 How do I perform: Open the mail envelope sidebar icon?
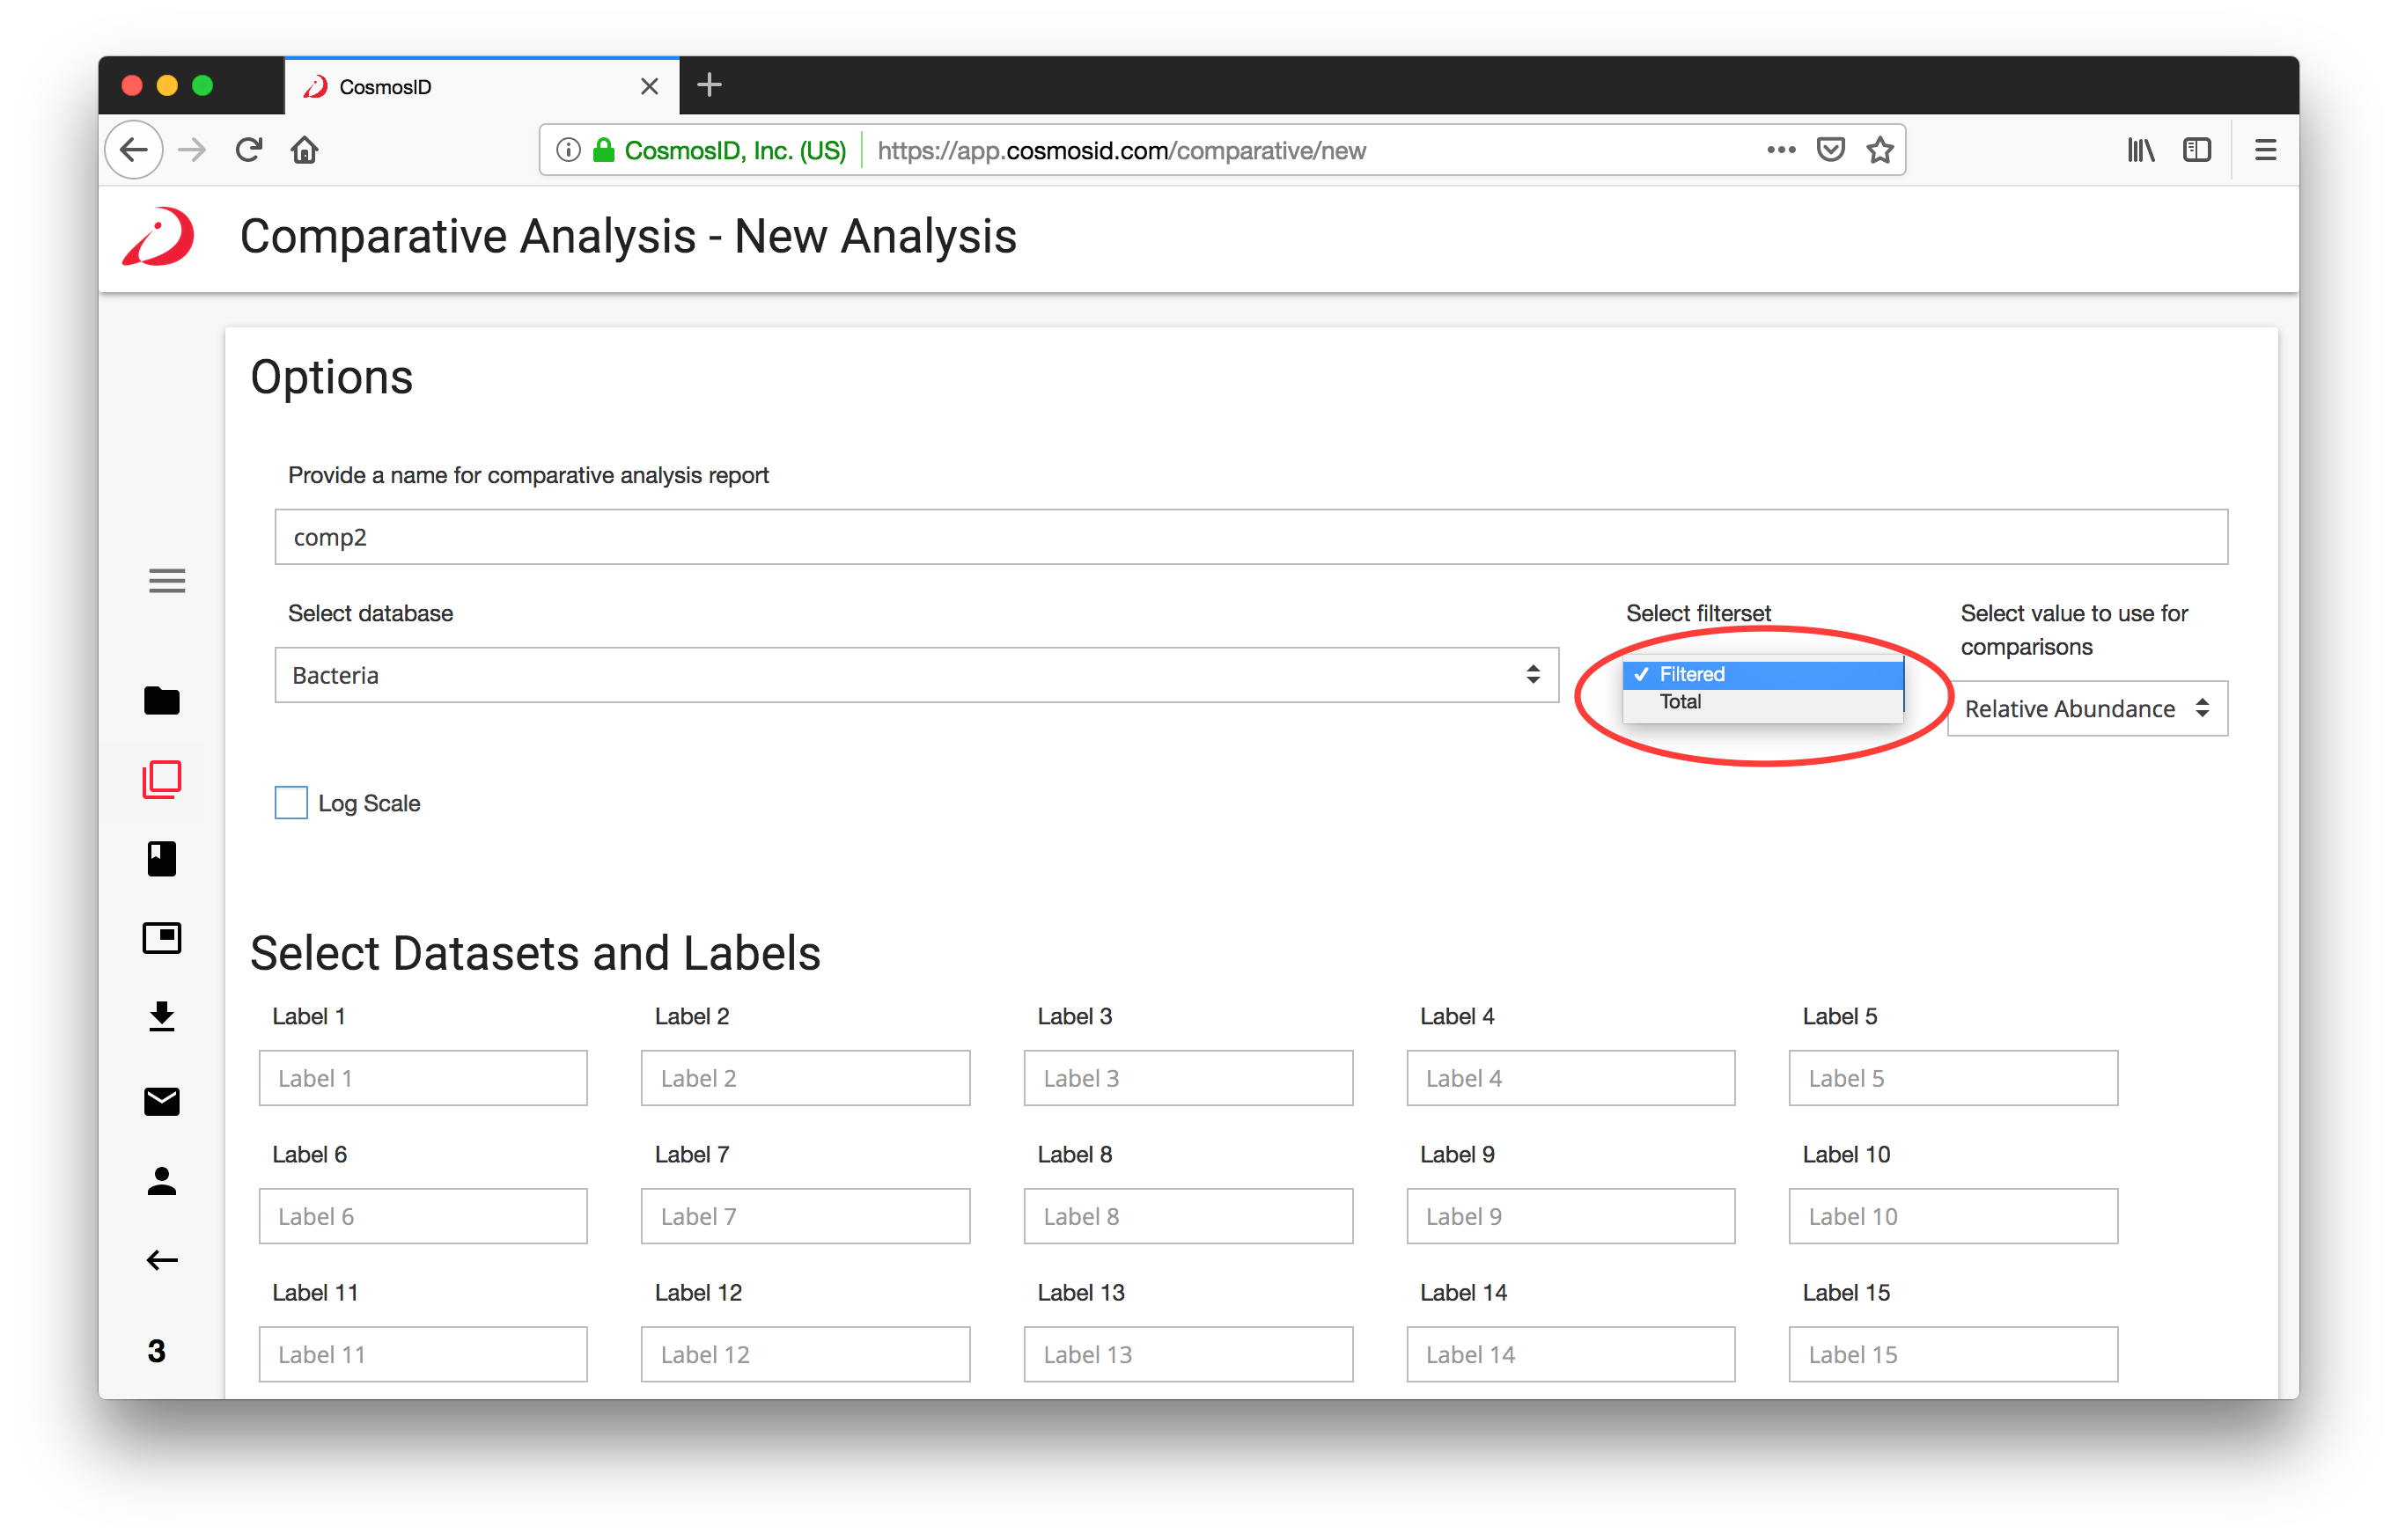pyautogui.click(x=161, y=1101)
